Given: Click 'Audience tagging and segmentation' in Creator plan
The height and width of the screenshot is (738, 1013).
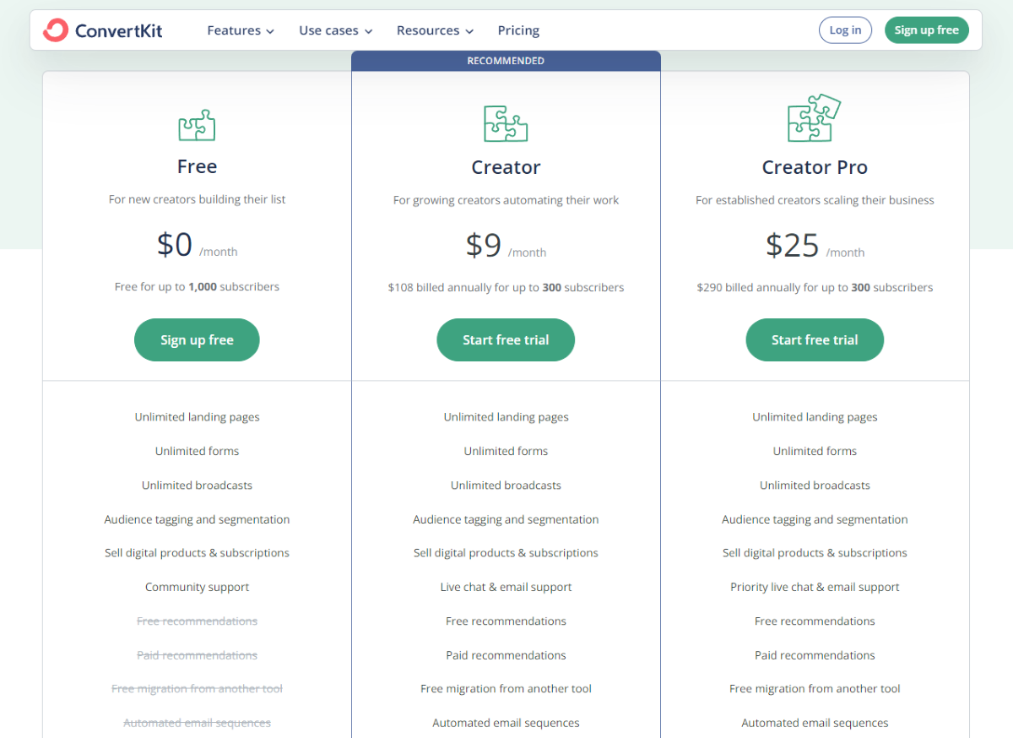Looking at the screenshot, I should tap(506, 520).
